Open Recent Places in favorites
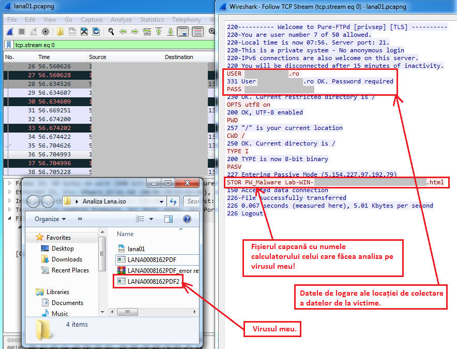The image size is (457, 349). [x=70, y=270]
